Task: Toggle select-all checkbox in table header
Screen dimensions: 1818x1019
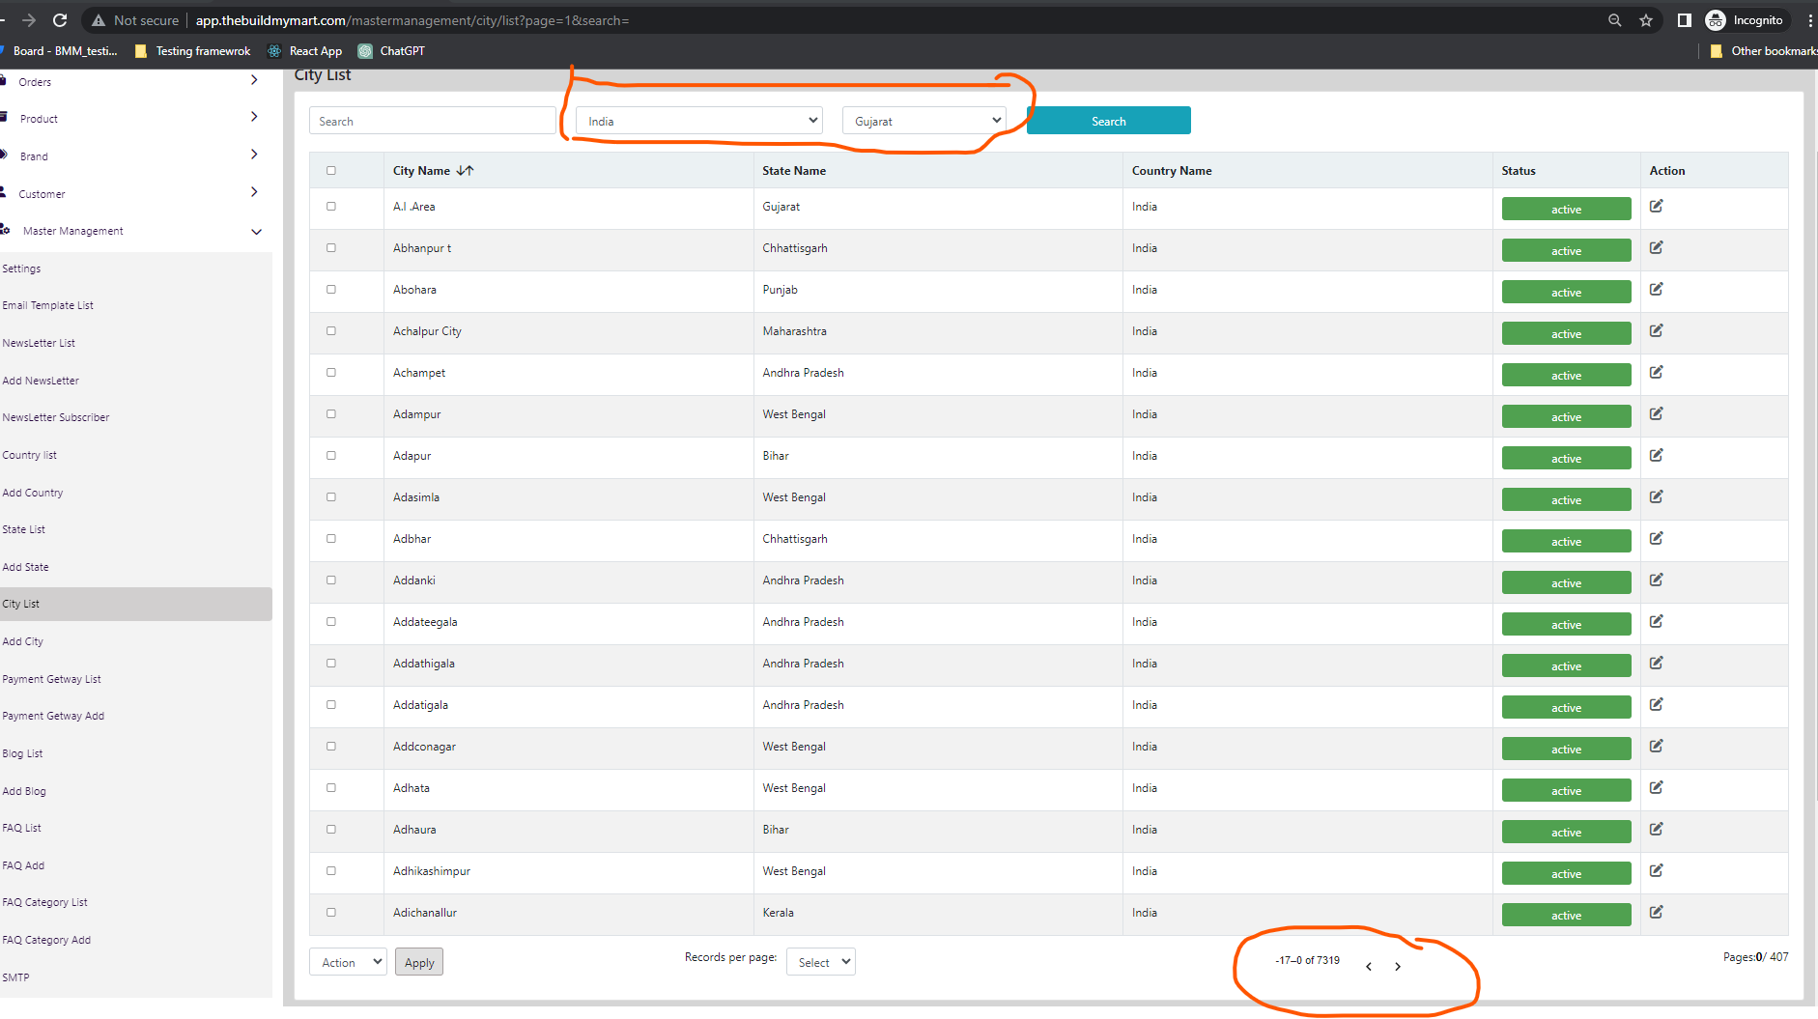Action: [x=331, y=170]
